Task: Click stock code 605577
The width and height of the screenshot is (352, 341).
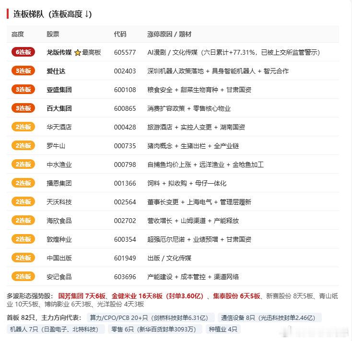Action: (125, 52)
